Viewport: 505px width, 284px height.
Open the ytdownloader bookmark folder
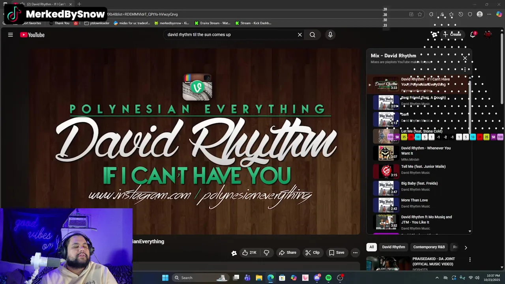97,23
